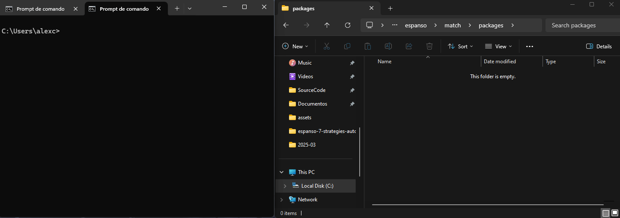
Task: Collapse the This PC tree node
Action: 281,172
